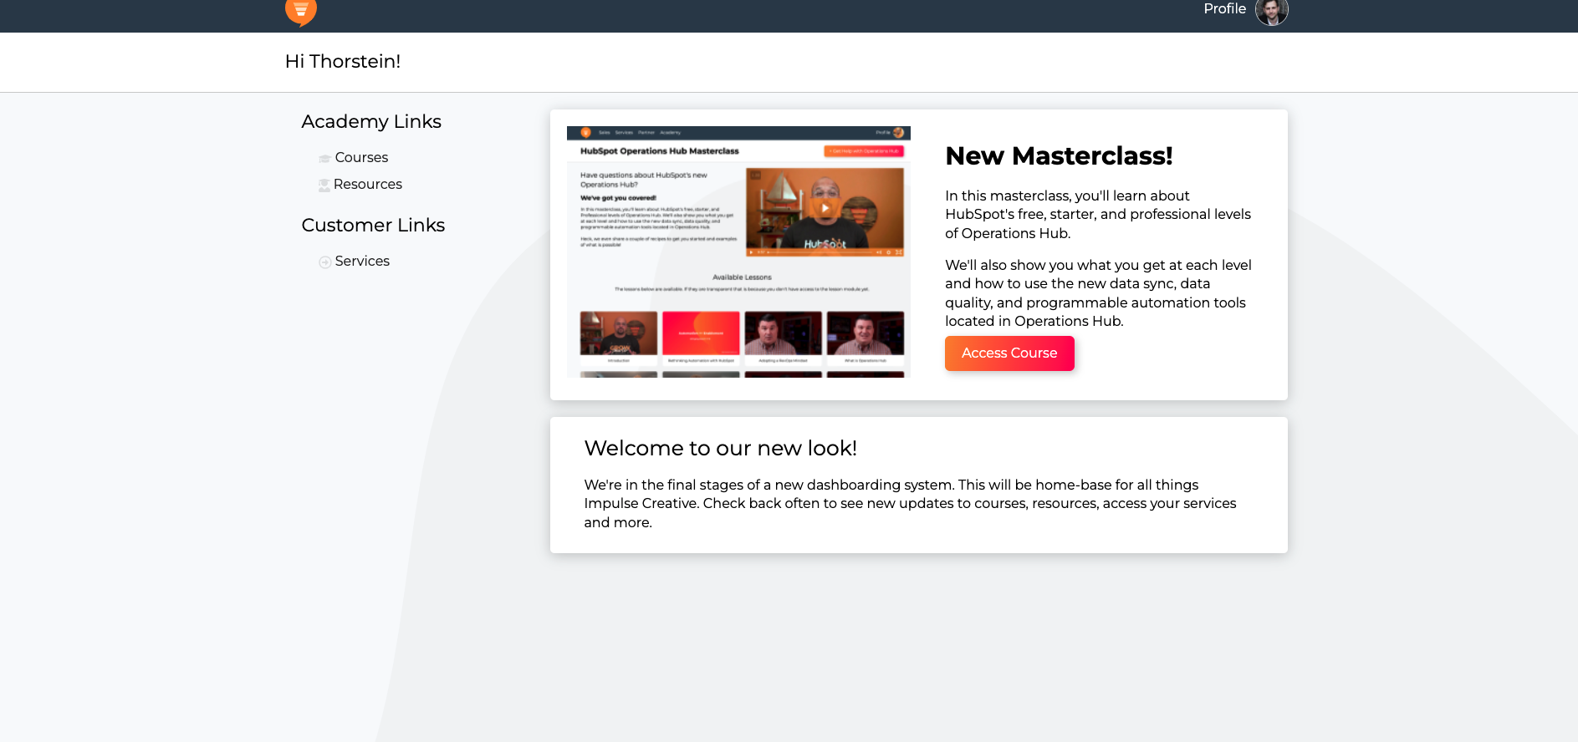Viewport: 1578px width, 742px height.
Task: Open the user profile avatar picture
Action: [x=1271, y=11]
